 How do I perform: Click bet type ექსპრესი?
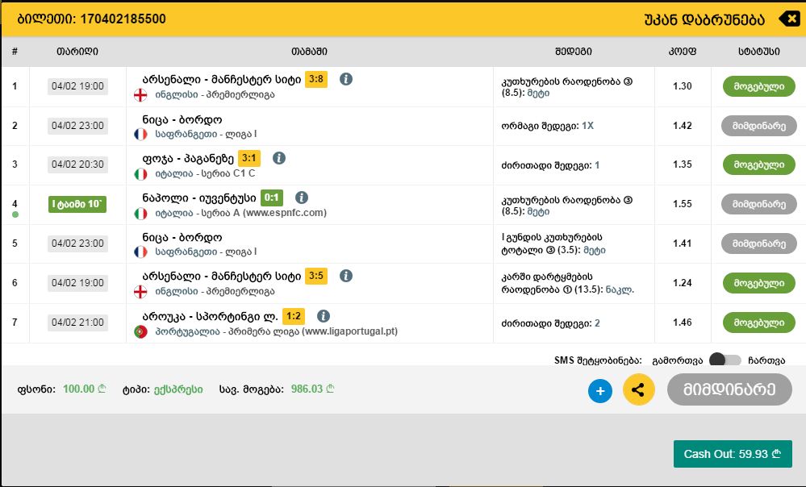[178, 389]
